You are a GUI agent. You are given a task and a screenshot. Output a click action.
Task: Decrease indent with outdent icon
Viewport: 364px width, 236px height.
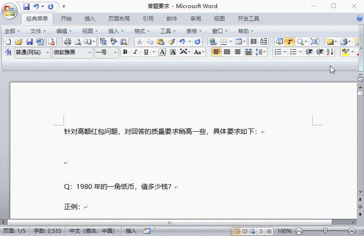click(309, 52)
